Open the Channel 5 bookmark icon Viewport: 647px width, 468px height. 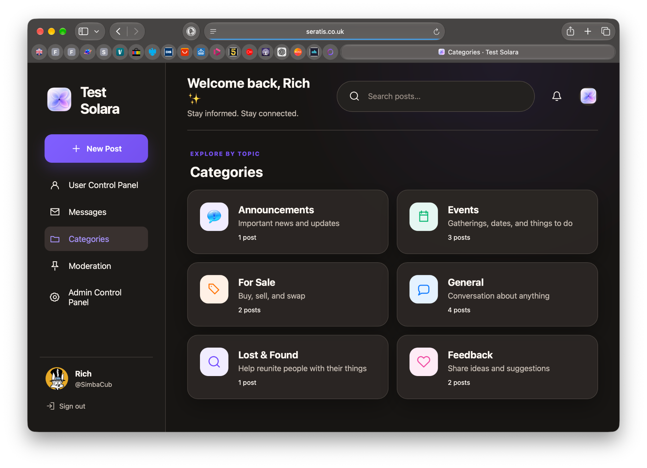[233, 52]
